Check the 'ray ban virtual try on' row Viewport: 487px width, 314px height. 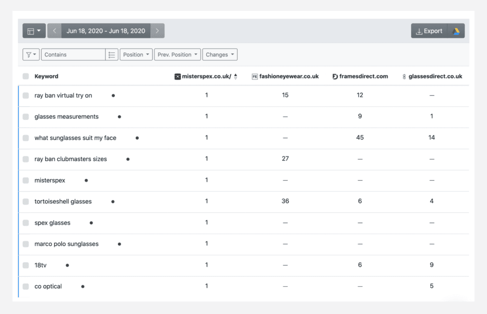pos(26,95)
